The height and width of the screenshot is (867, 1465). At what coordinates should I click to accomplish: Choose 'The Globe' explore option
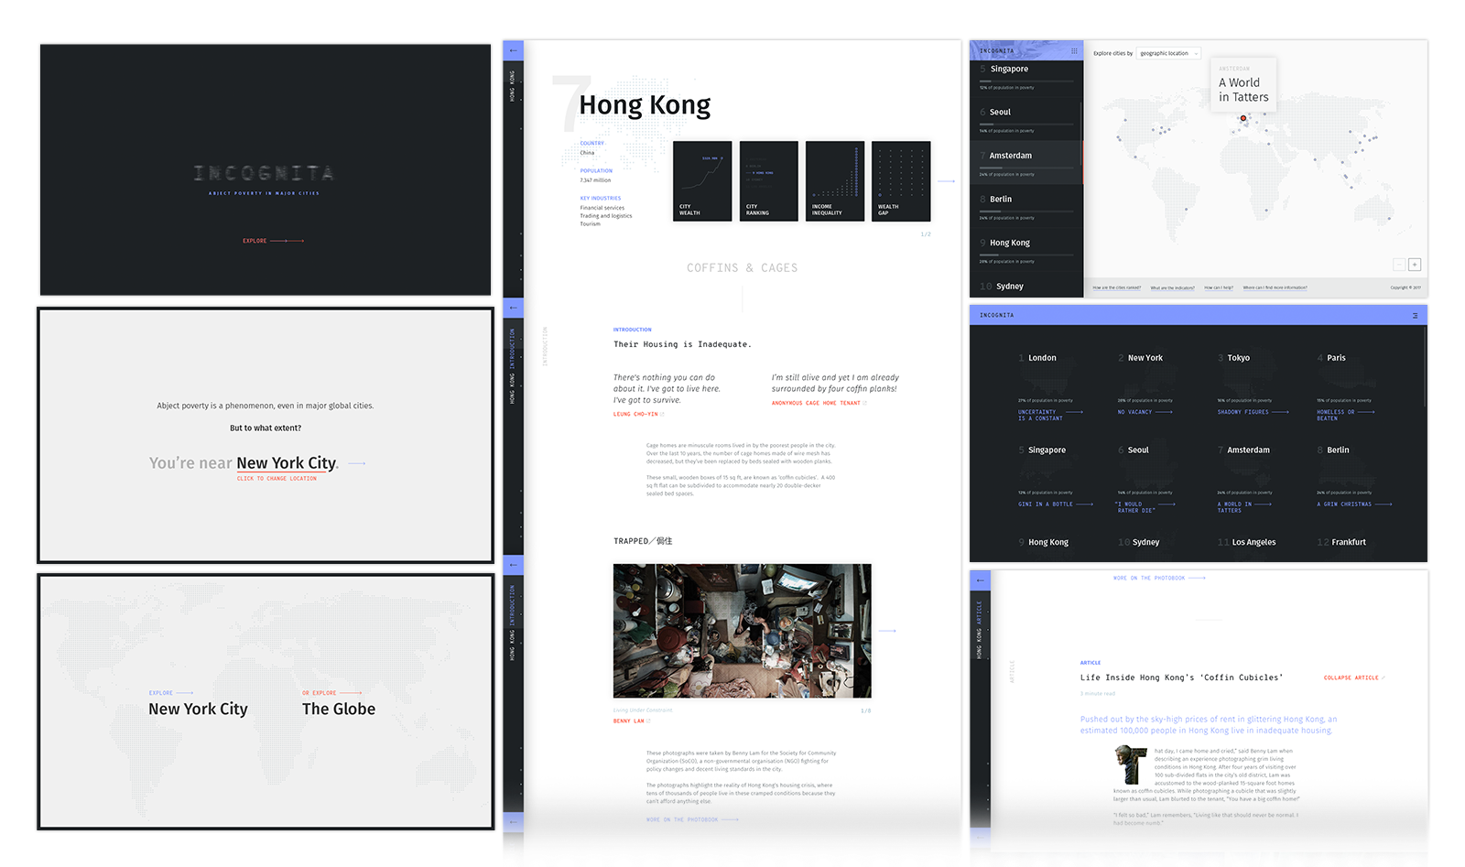point(339,704)
